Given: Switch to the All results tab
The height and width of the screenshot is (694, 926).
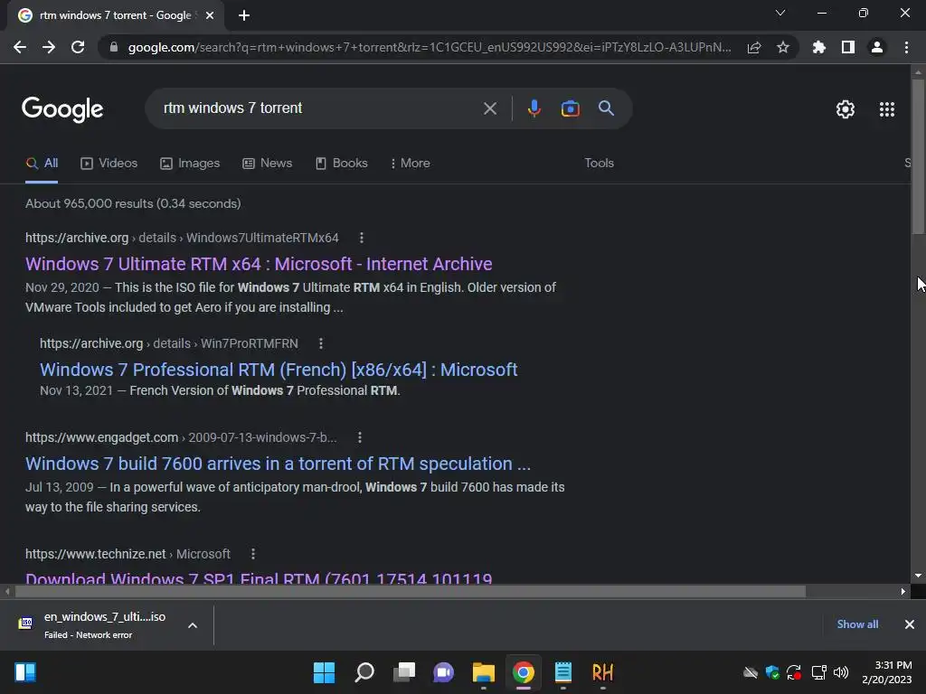Looking at the screenshot, I should click(x=42, y=164).
